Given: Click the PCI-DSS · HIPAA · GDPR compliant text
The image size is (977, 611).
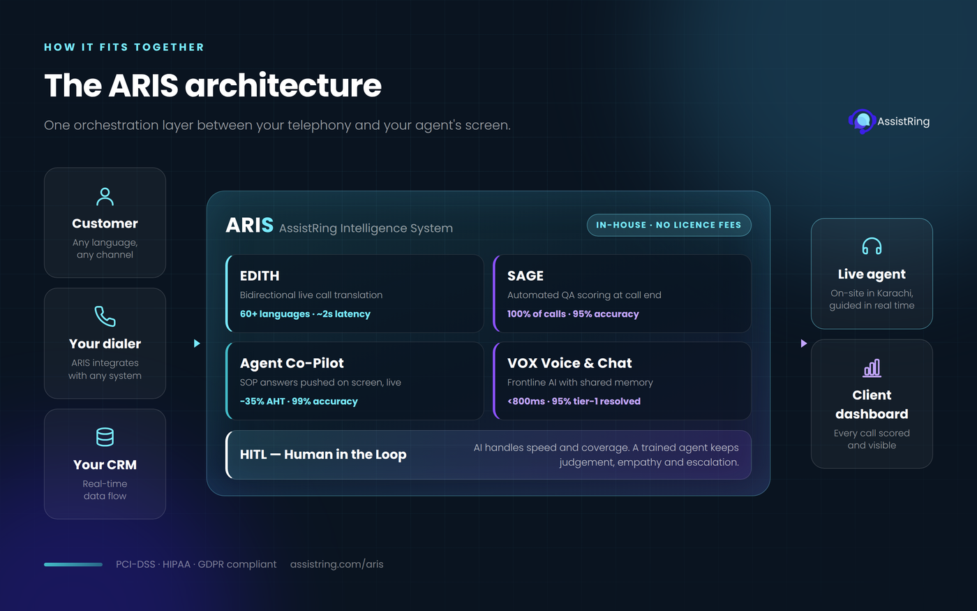Looking at the screenshot, I should 196,564.
